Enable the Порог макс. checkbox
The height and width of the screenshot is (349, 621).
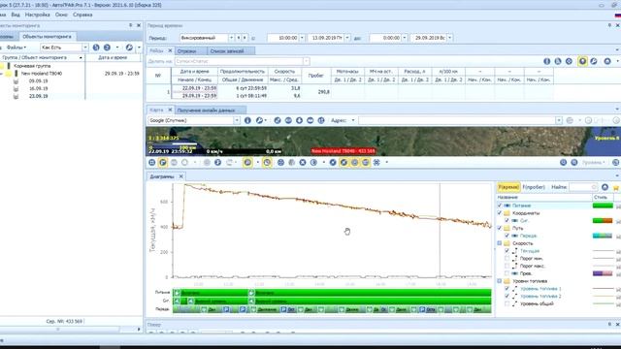click(507, 266)
